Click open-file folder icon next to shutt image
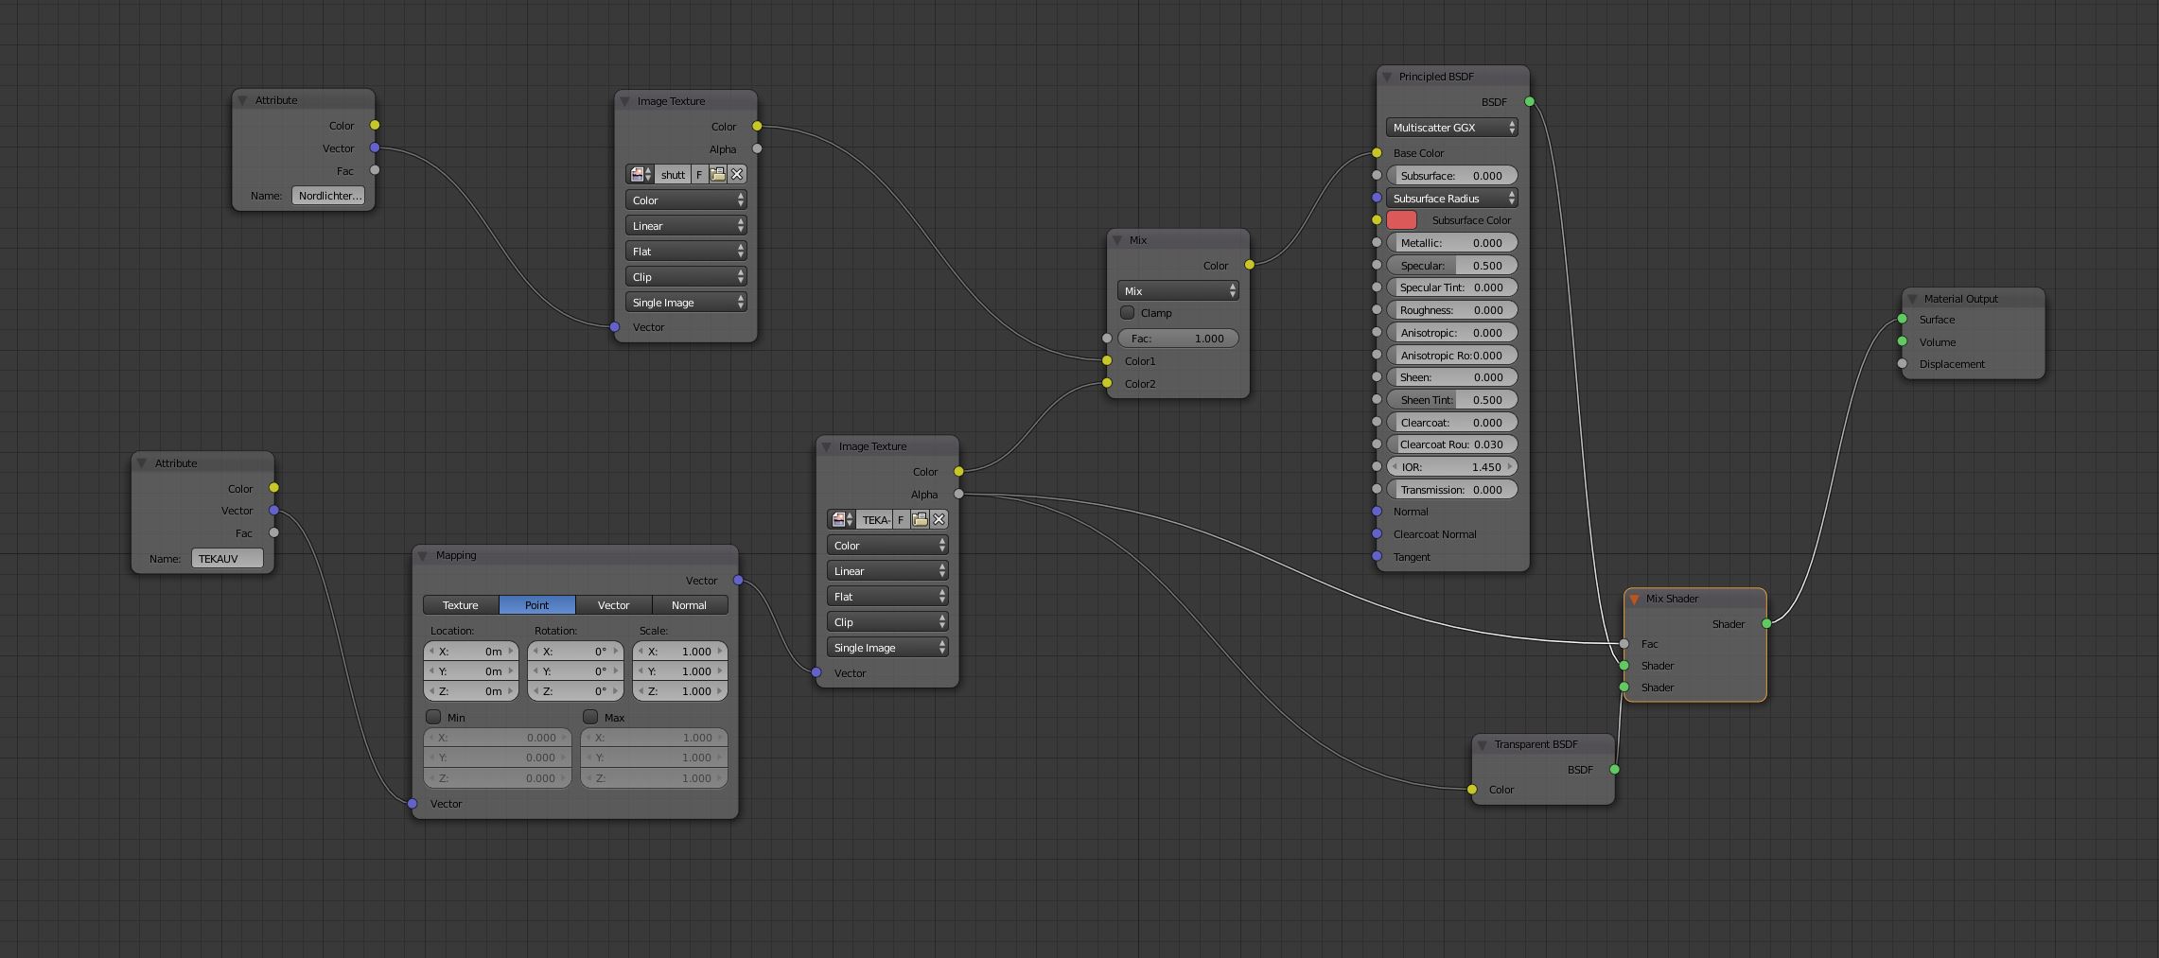 click(x=718, y=174)
